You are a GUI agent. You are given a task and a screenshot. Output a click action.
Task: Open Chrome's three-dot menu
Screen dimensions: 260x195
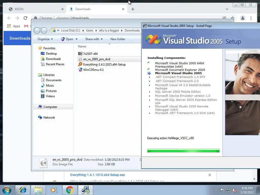[x=251, y=18]
